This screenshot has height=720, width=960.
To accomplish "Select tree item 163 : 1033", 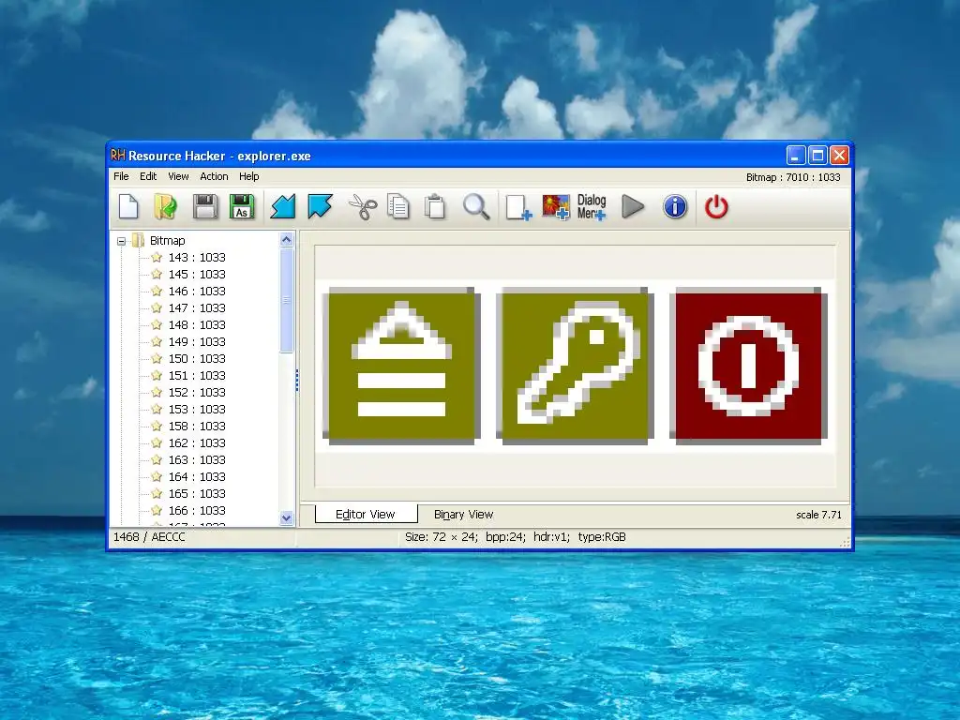I will pos(197,459).
